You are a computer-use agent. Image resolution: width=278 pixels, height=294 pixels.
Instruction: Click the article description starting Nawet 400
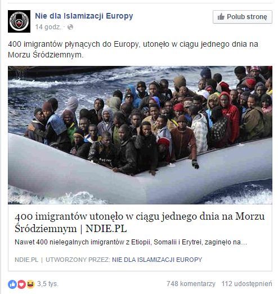click(x=131, y=242)
